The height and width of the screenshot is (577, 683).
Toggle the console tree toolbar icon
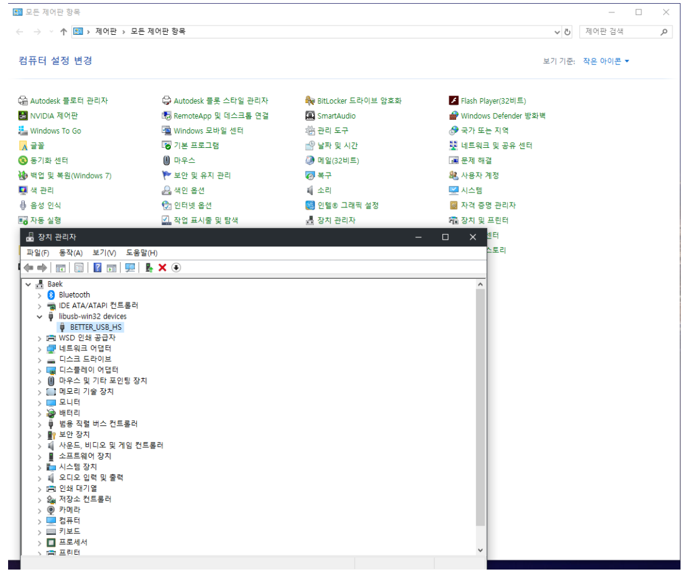tap(60, 268)
